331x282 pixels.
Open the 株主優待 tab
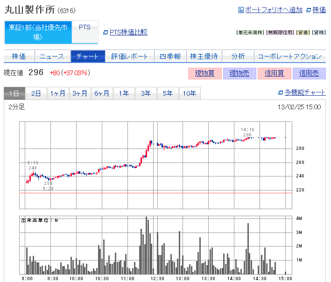pyautogui.click(x=204, y=56)
